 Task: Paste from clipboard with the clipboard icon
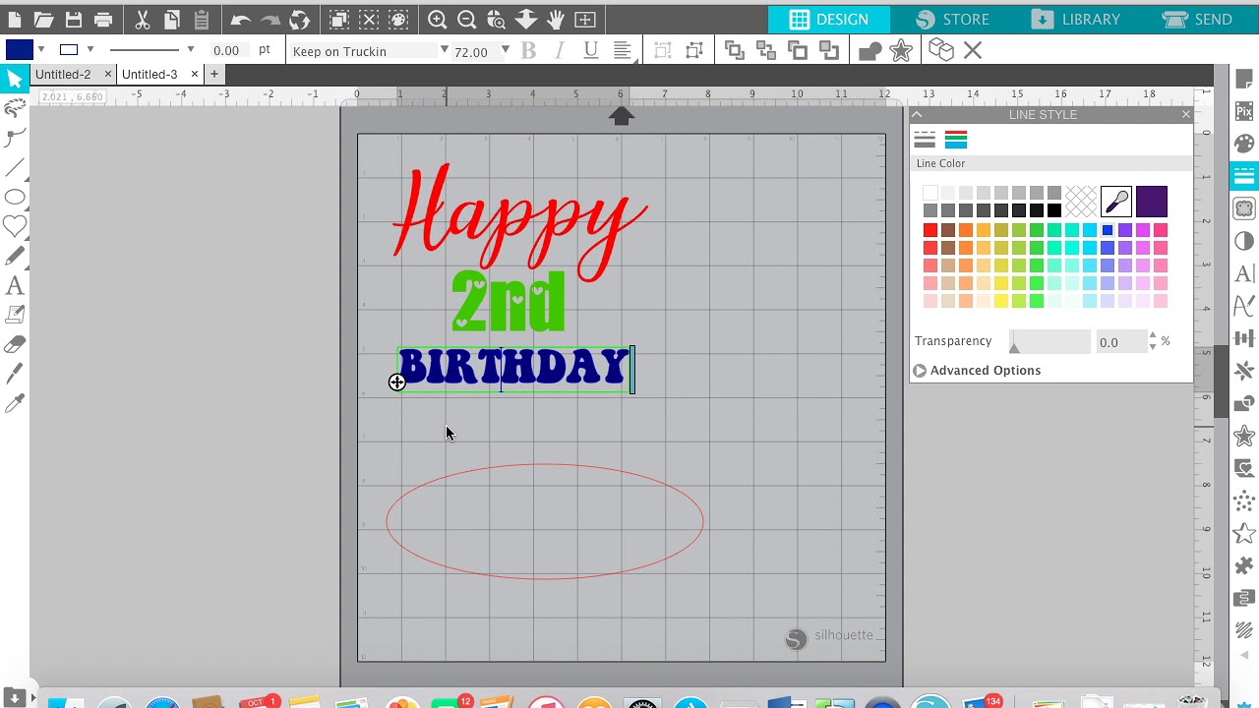(x=201, y=19)
